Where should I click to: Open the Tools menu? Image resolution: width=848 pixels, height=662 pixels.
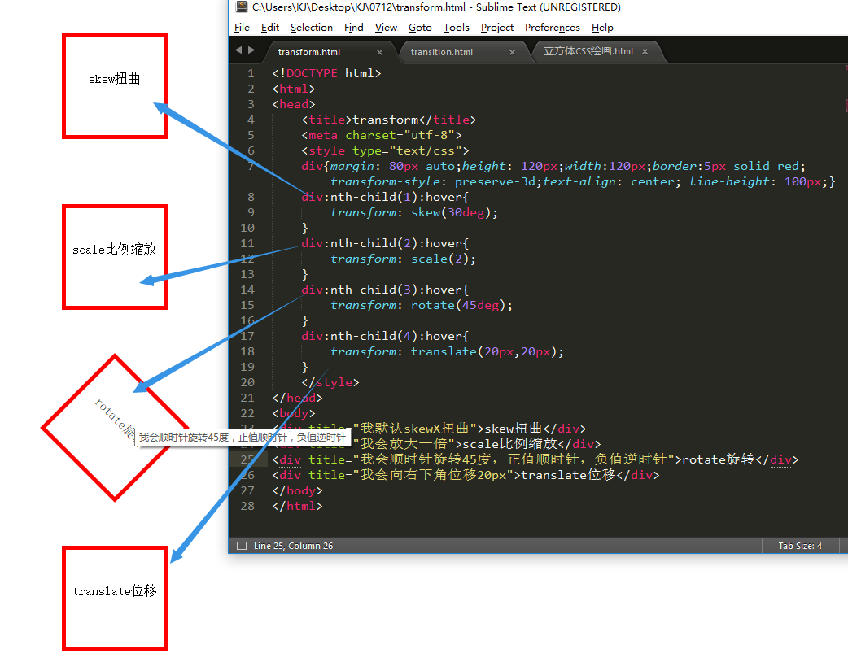tap(456, 28)
